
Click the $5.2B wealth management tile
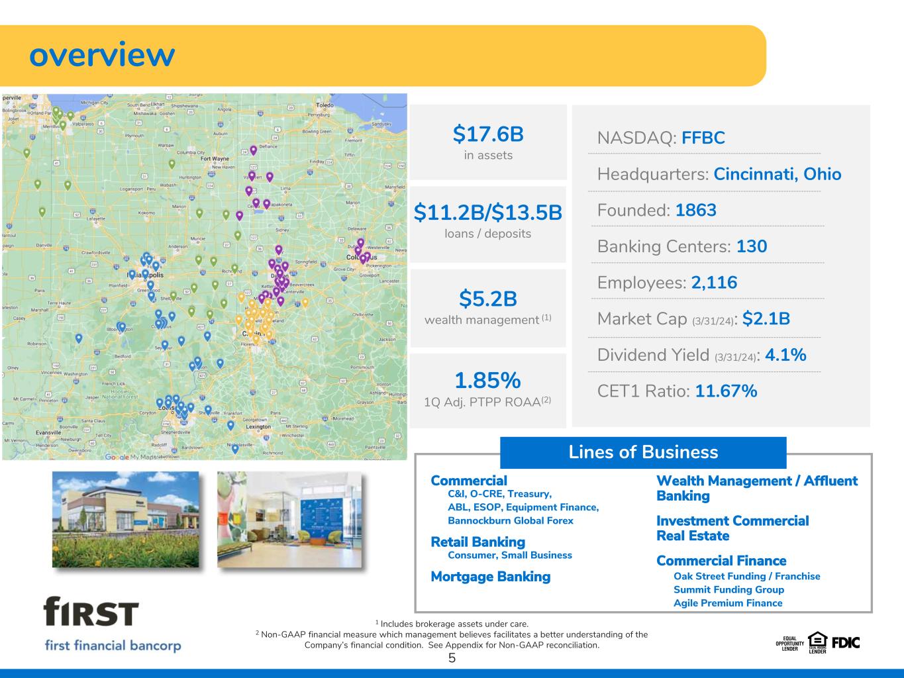(x=488, y=308)
